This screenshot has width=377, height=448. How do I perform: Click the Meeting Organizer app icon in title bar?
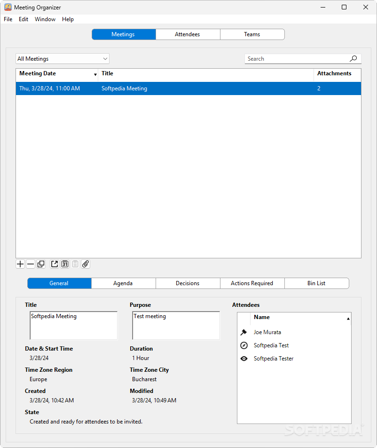point(8,7)
